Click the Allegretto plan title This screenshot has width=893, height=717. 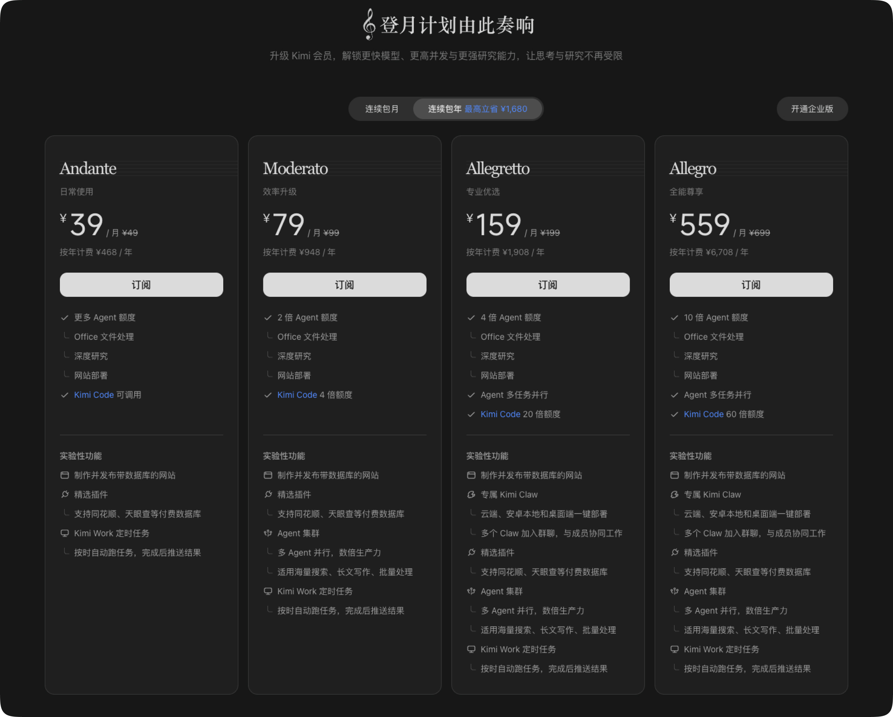click(x=498, y=169)
